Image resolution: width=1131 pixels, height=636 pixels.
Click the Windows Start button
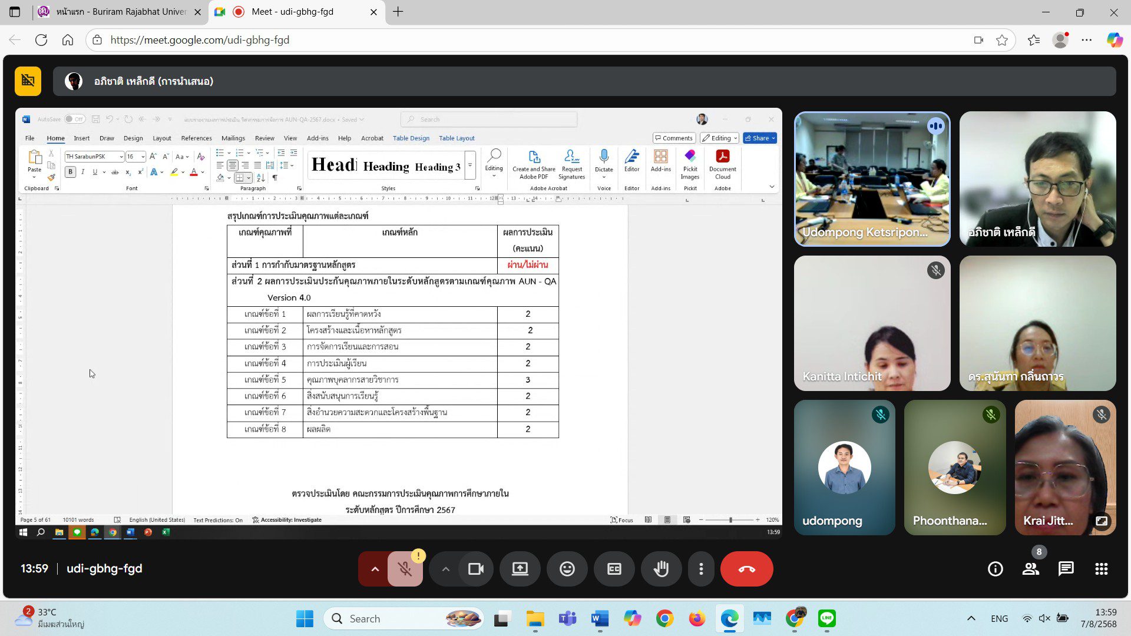pos(305,618)
